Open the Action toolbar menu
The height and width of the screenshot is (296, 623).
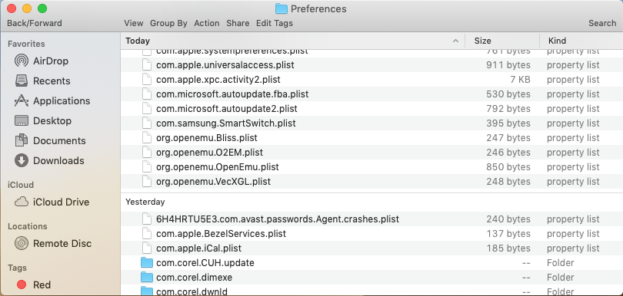coord(207,23)
